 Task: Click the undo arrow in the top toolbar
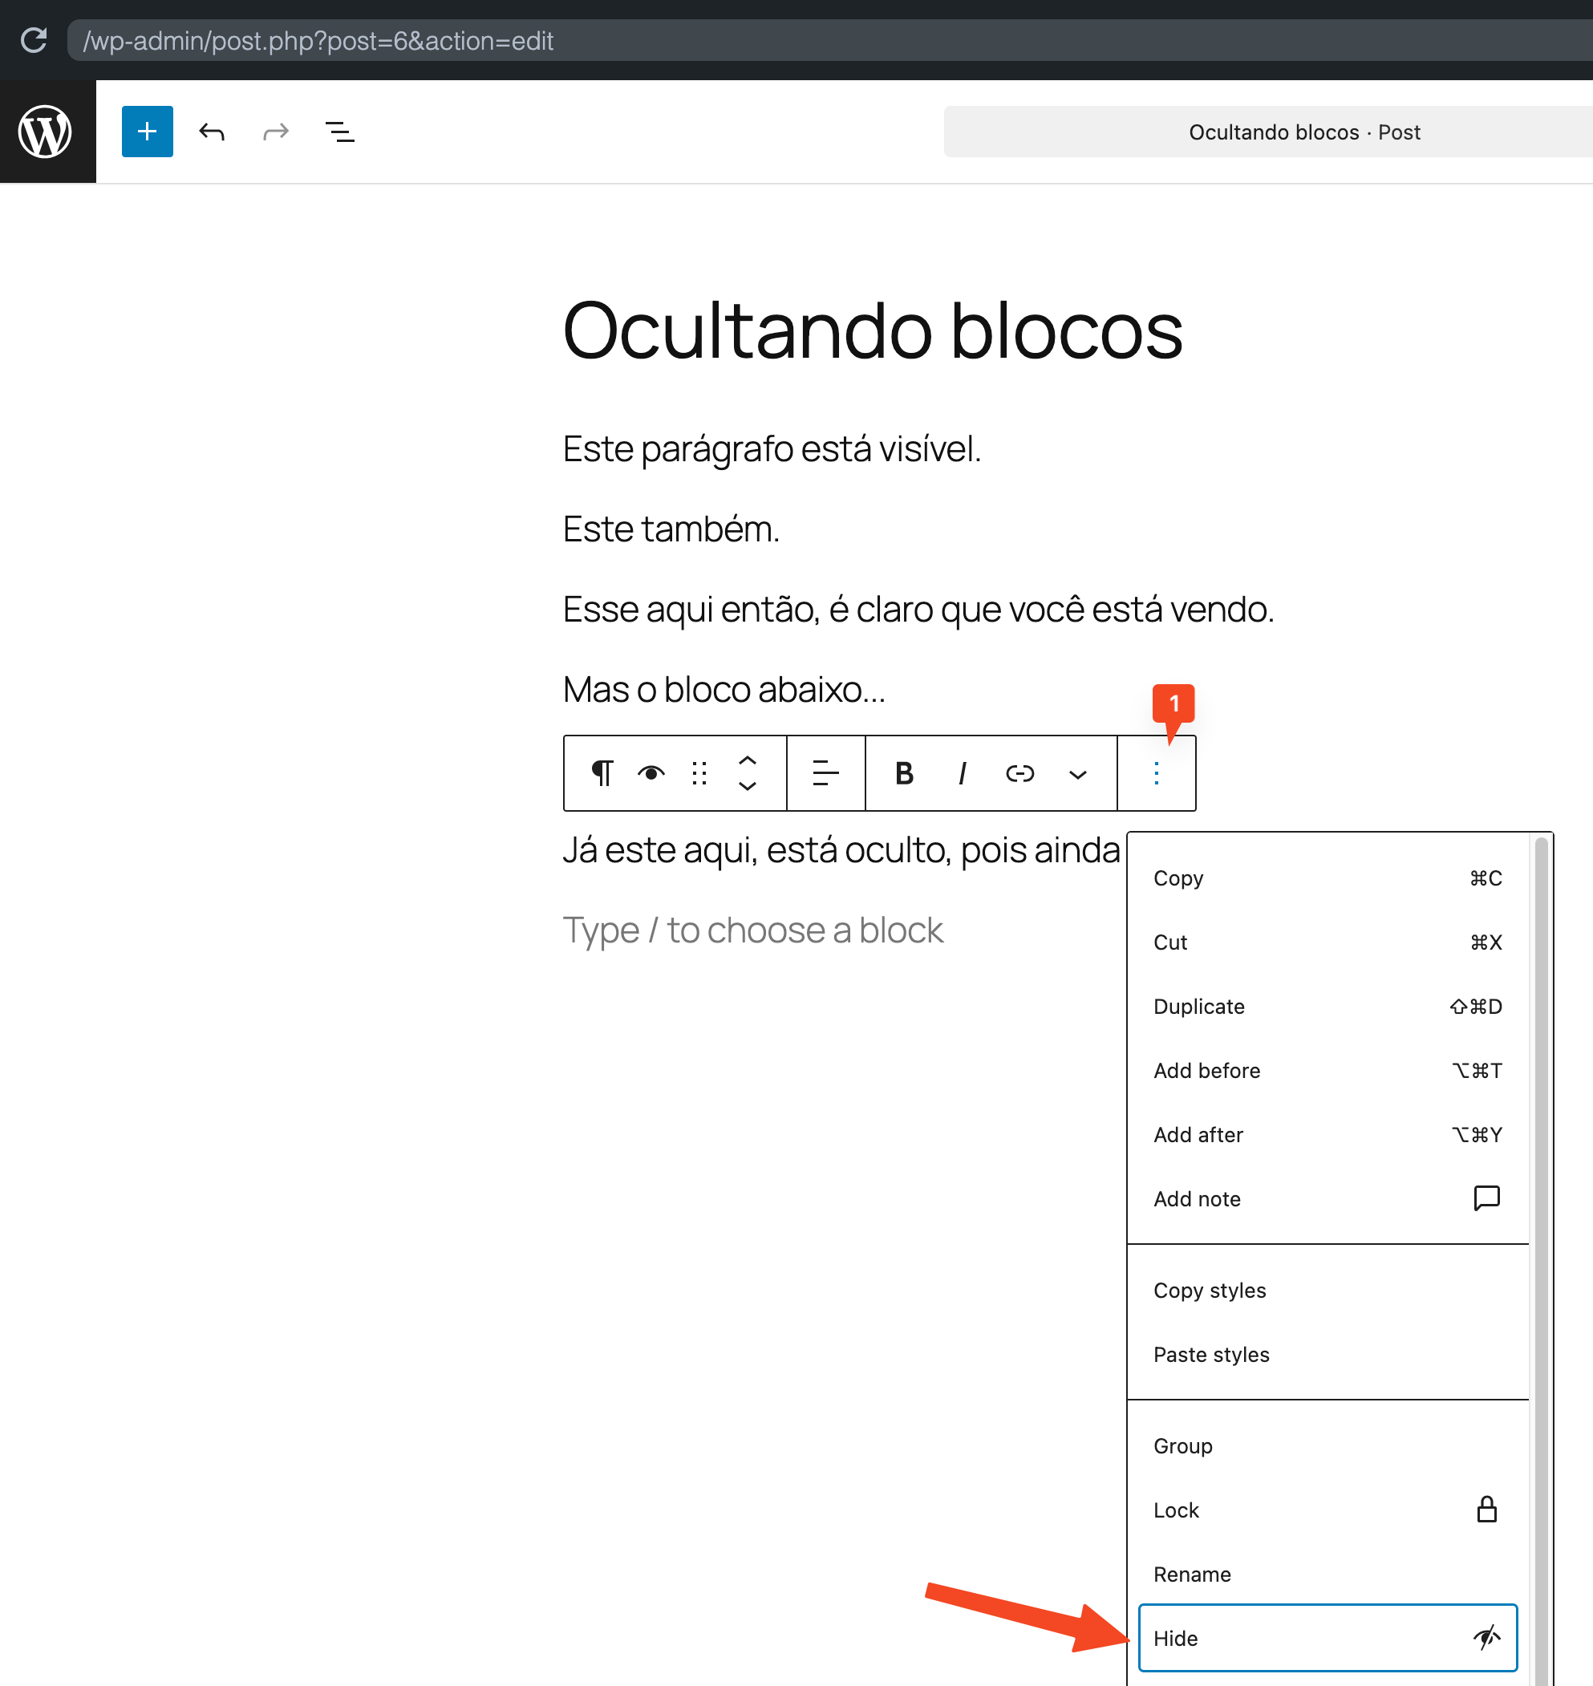(212, 132)
